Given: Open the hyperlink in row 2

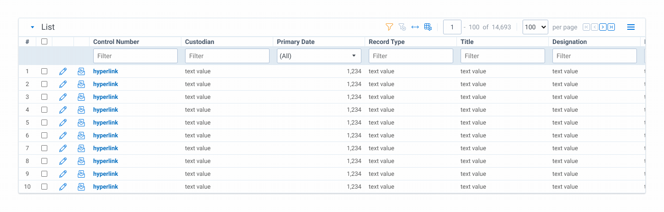Looking at the screenshot, I should coord(106,84).
